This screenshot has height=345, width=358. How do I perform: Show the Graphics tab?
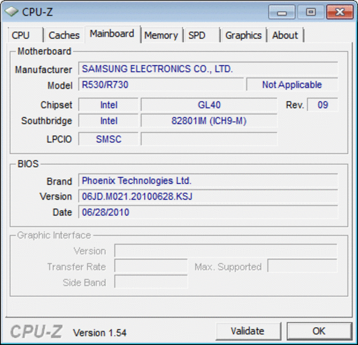(244, 35)
